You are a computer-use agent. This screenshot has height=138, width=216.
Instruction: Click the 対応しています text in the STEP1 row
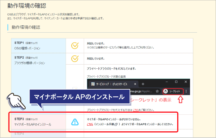(96, 44)
